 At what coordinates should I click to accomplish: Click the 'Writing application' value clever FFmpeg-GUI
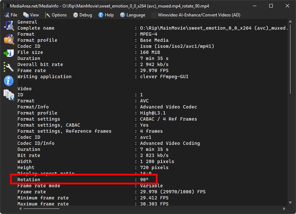164,76
